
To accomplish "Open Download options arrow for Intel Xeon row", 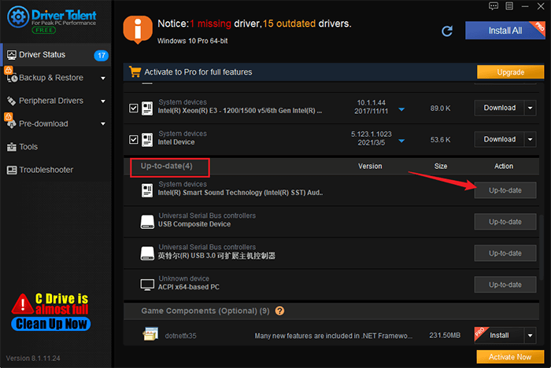I will (x=531, y=109).
